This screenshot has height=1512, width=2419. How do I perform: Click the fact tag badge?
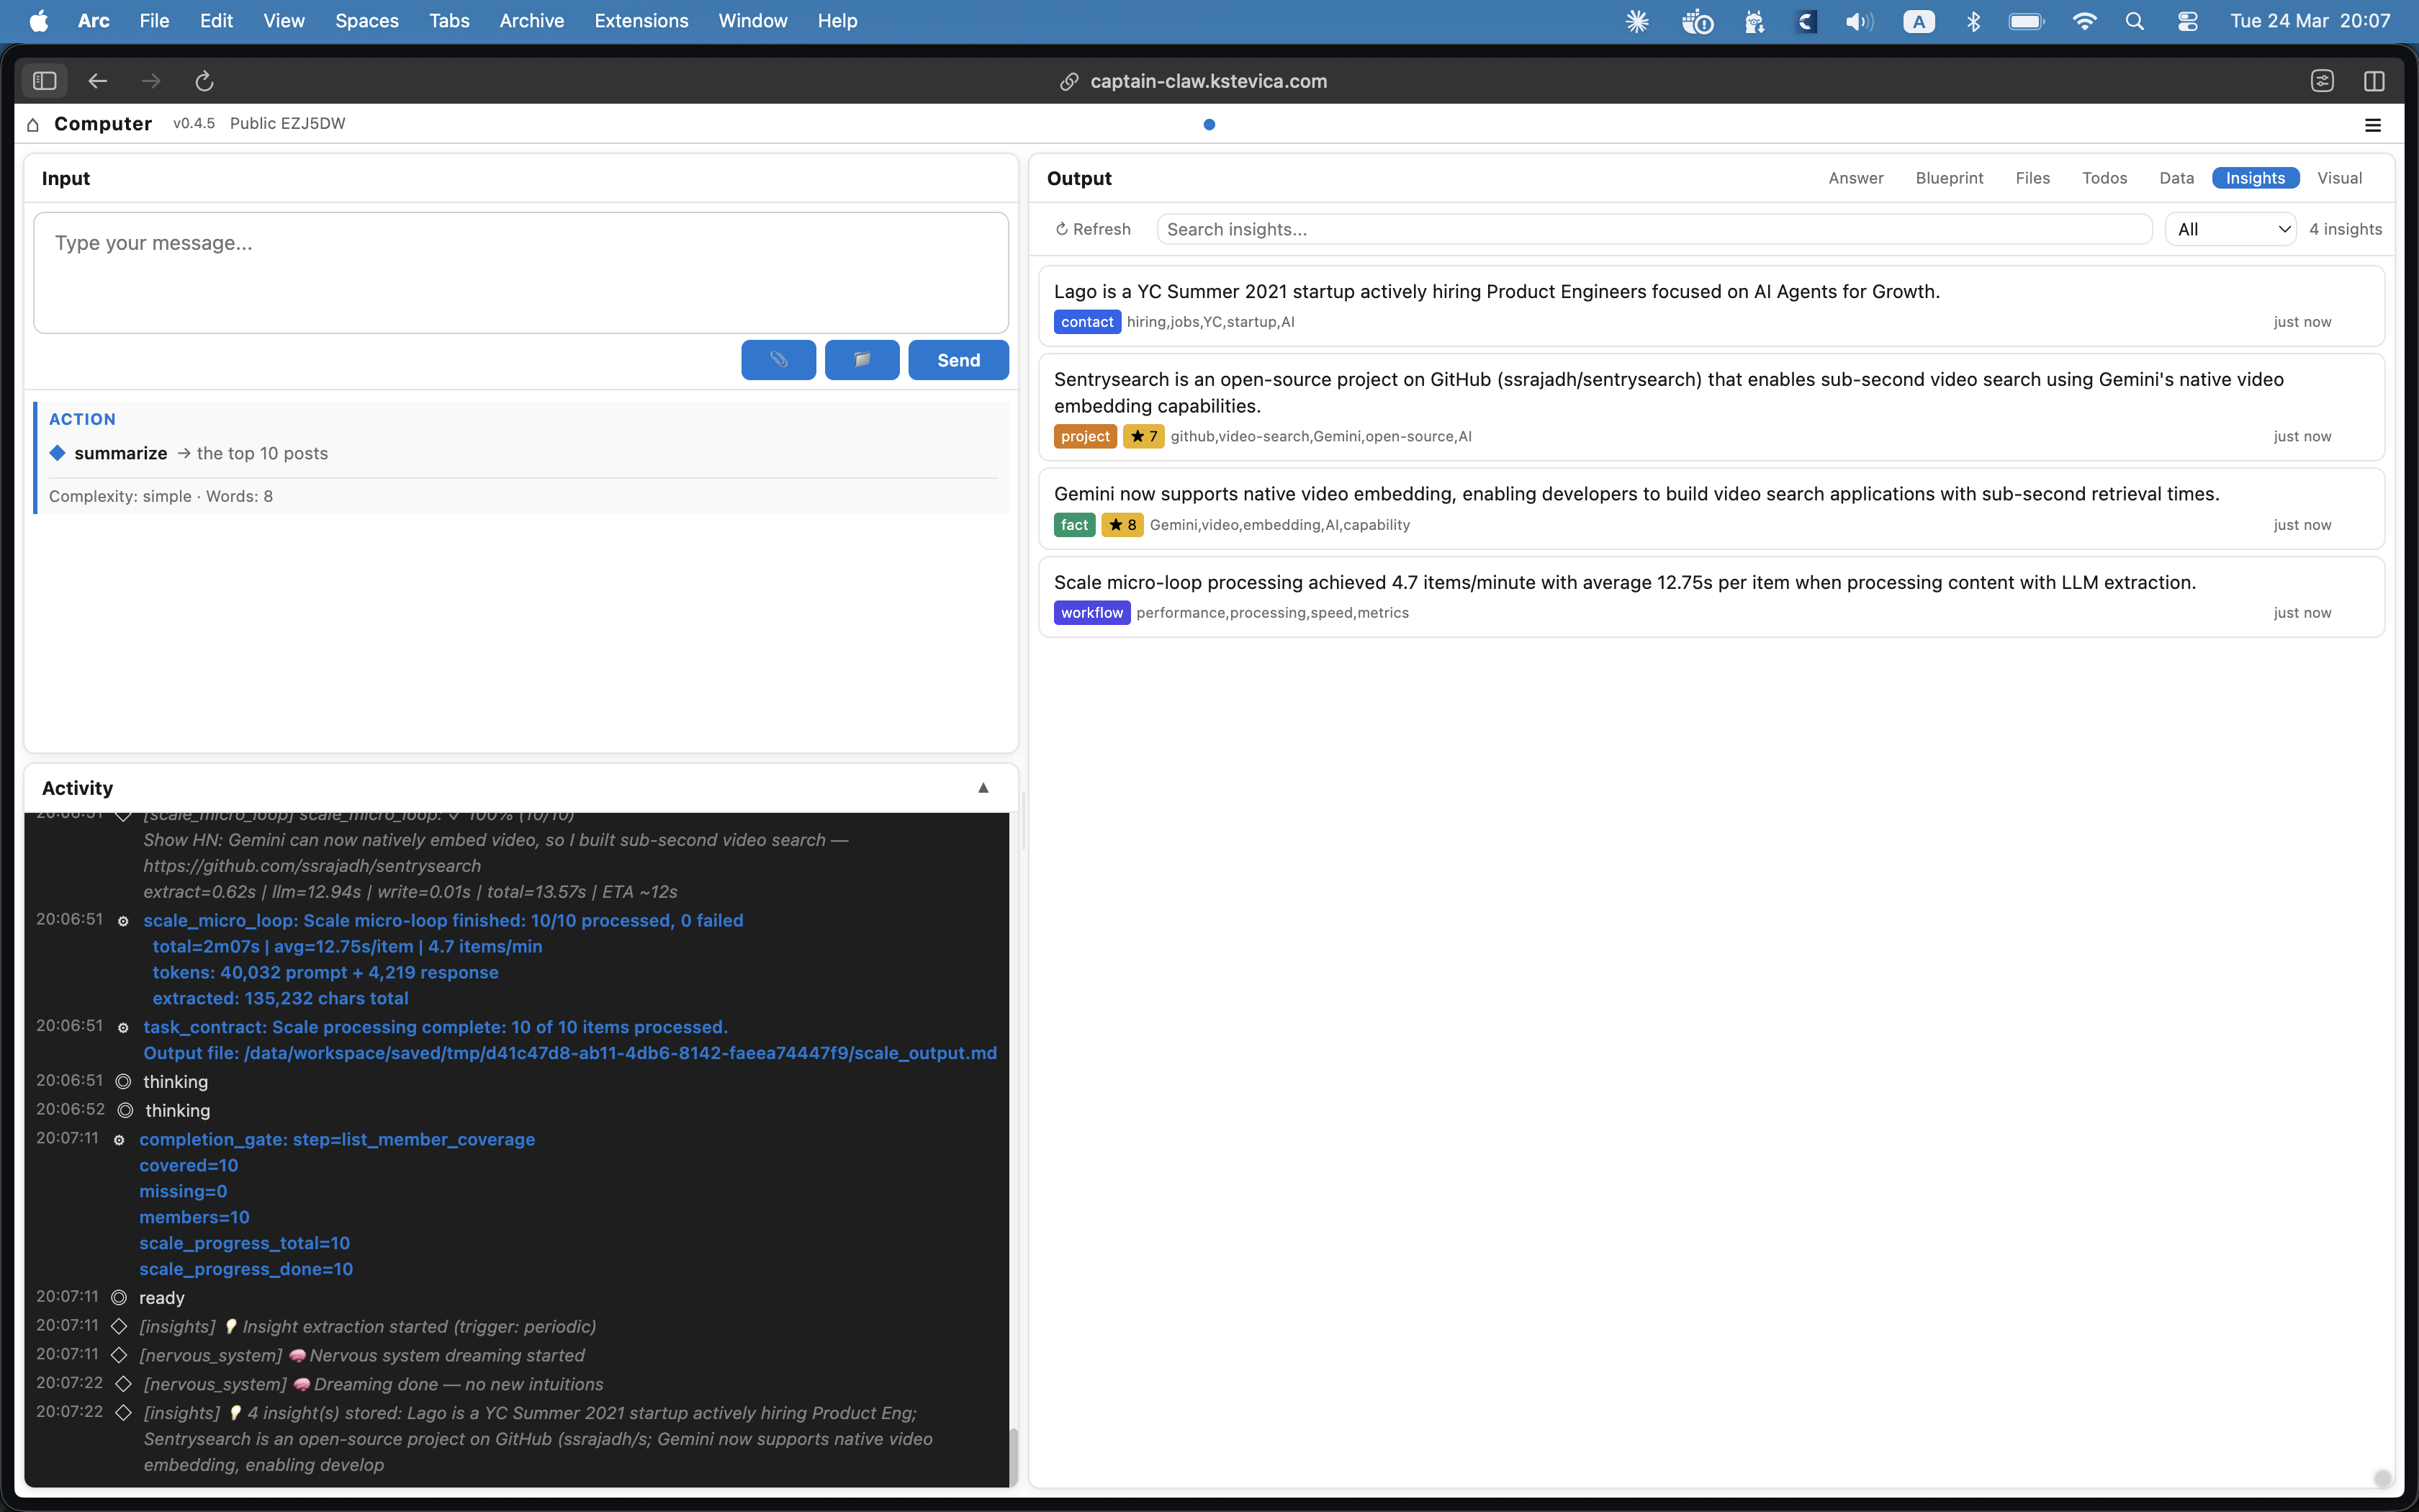(x=1073, y=525)
